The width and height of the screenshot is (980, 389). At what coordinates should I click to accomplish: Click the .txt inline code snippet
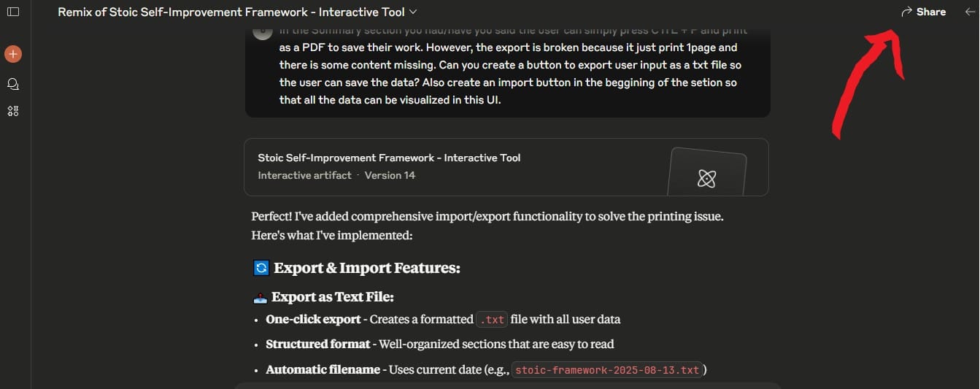pos(492,319)
